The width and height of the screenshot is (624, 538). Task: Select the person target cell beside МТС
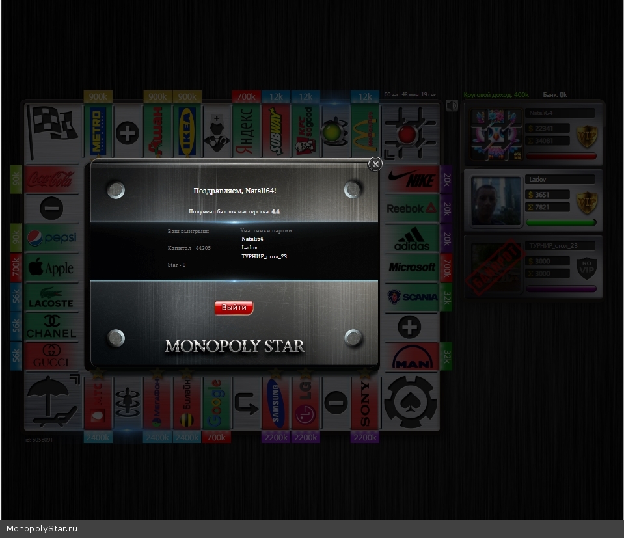tap(128, 403)
